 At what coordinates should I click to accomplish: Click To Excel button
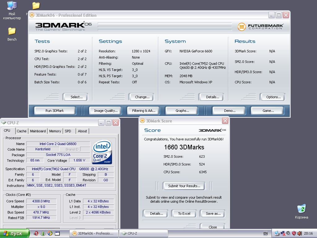[184, 214]
